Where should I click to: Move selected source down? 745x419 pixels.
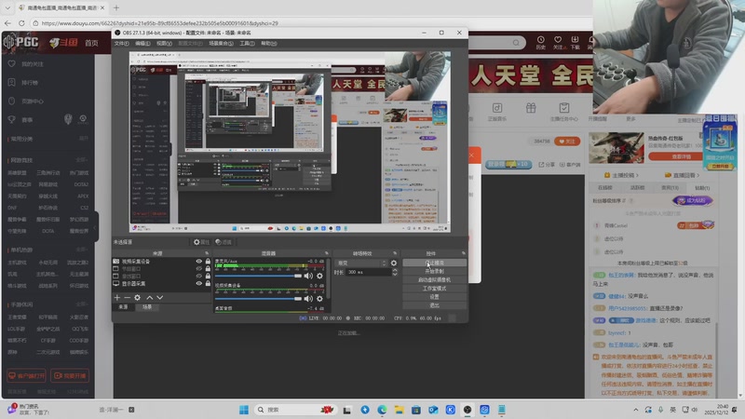(x=159, y=297)
